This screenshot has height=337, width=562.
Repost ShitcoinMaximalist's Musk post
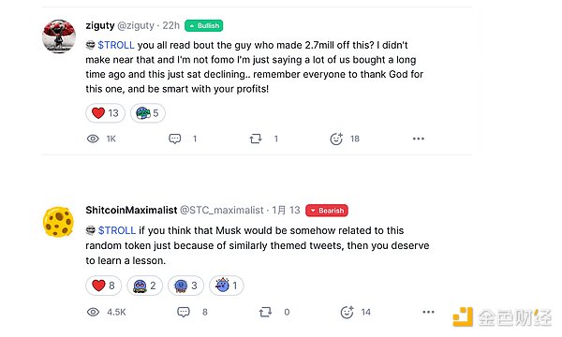(265, 312)
